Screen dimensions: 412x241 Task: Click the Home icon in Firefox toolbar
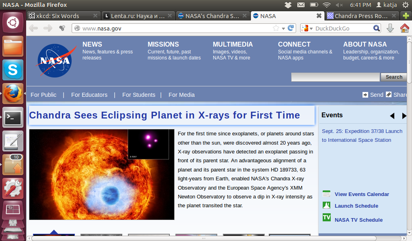(x=404, y=28)
